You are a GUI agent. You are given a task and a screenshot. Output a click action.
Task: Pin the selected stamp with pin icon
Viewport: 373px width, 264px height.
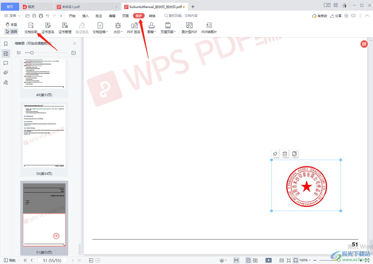click(275, 154)
